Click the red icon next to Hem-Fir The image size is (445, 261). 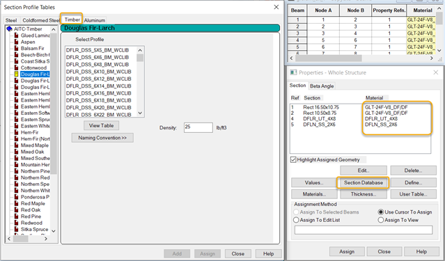coord(17,132)
